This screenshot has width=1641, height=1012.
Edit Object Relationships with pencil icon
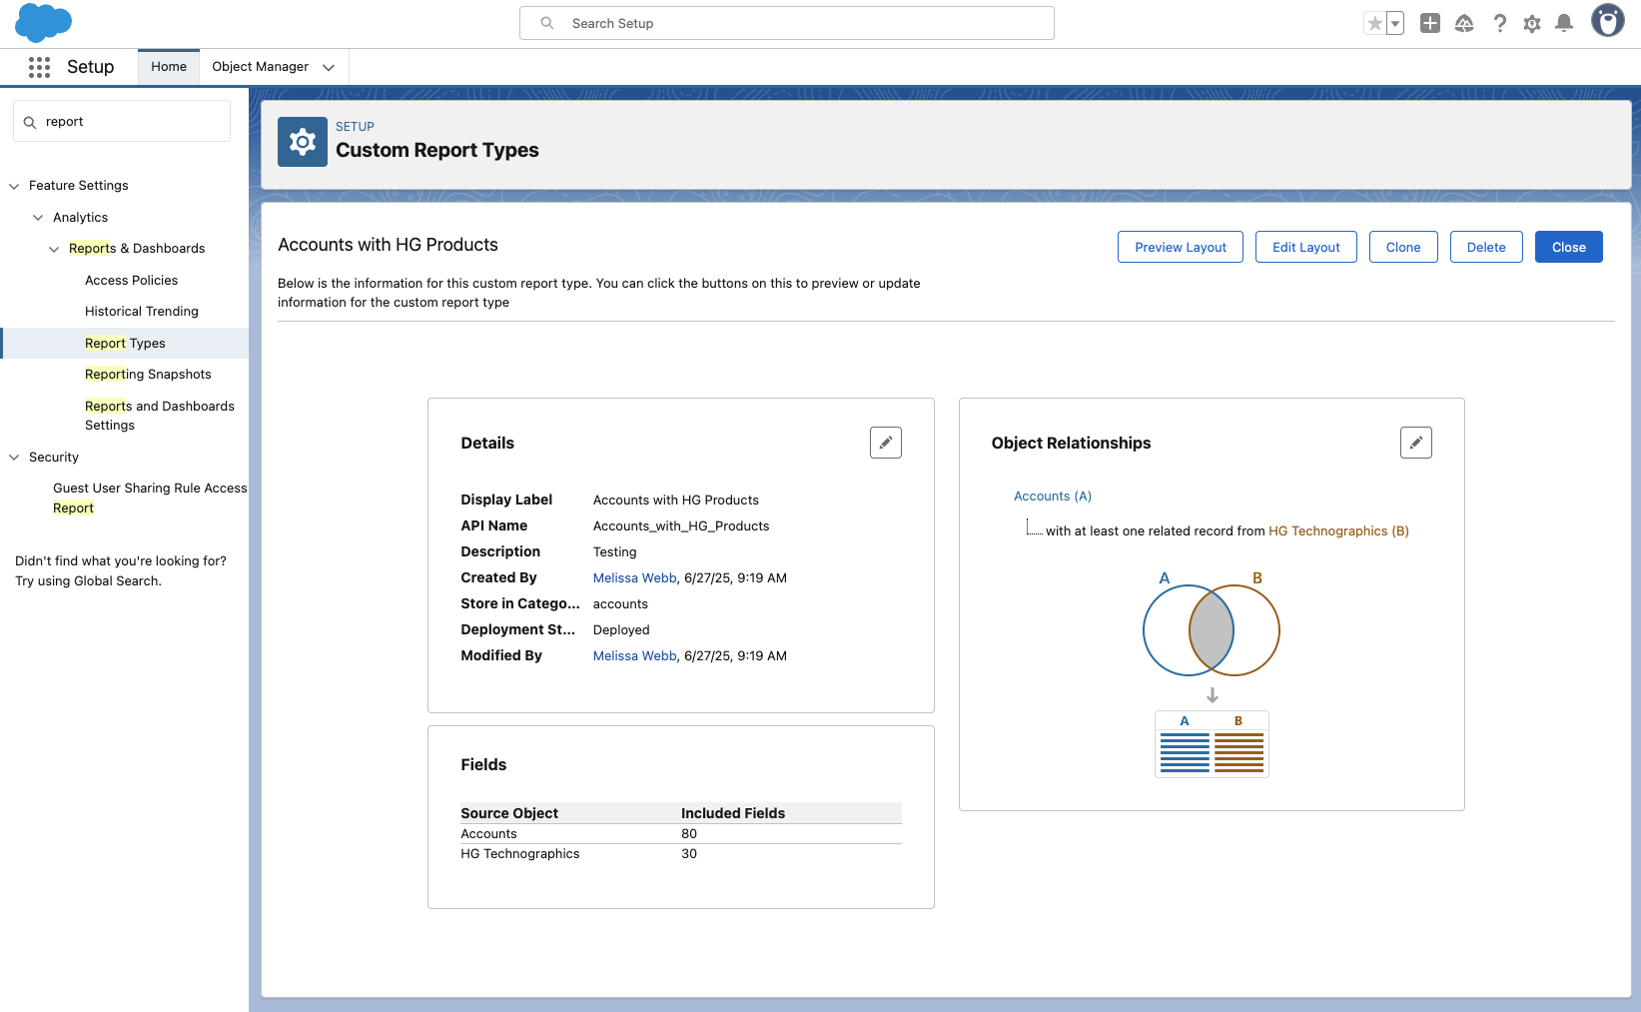(1416, 443)
